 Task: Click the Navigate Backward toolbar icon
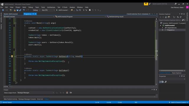(3, 10)
